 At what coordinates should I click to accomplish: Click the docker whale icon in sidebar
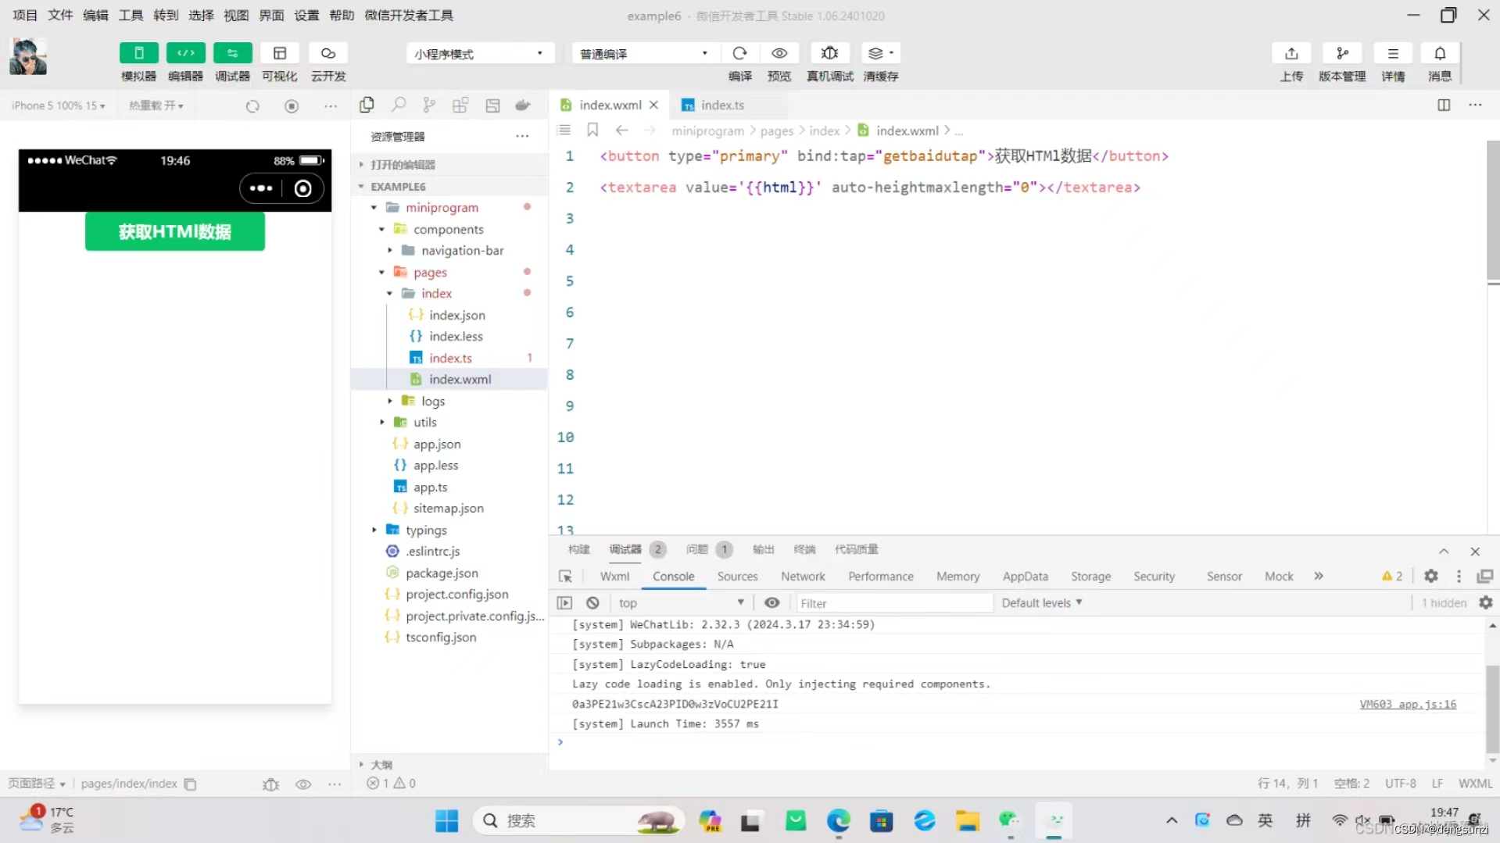click(523, 105)
